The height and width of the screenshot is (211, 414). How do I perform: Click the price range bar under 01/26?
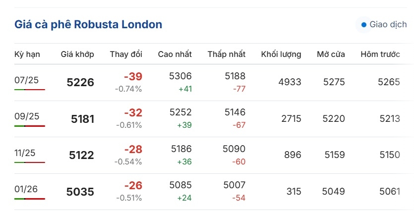tap(30, 199)
